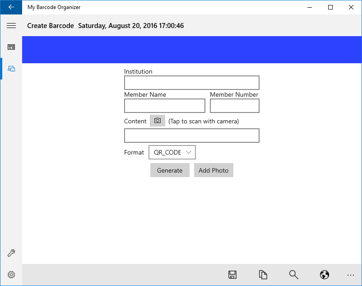Click the Content text box

191,136
